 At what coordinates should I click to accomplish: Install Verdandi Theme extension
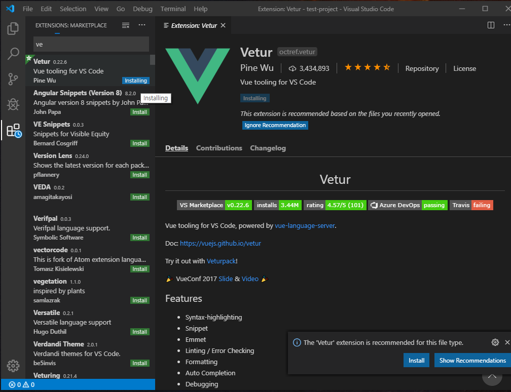(x=140, y=363)
